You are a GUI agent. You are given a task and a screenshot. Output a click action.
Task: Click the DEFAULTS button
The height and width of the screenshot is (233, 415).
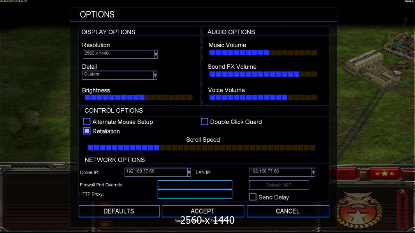coord(119,211)
